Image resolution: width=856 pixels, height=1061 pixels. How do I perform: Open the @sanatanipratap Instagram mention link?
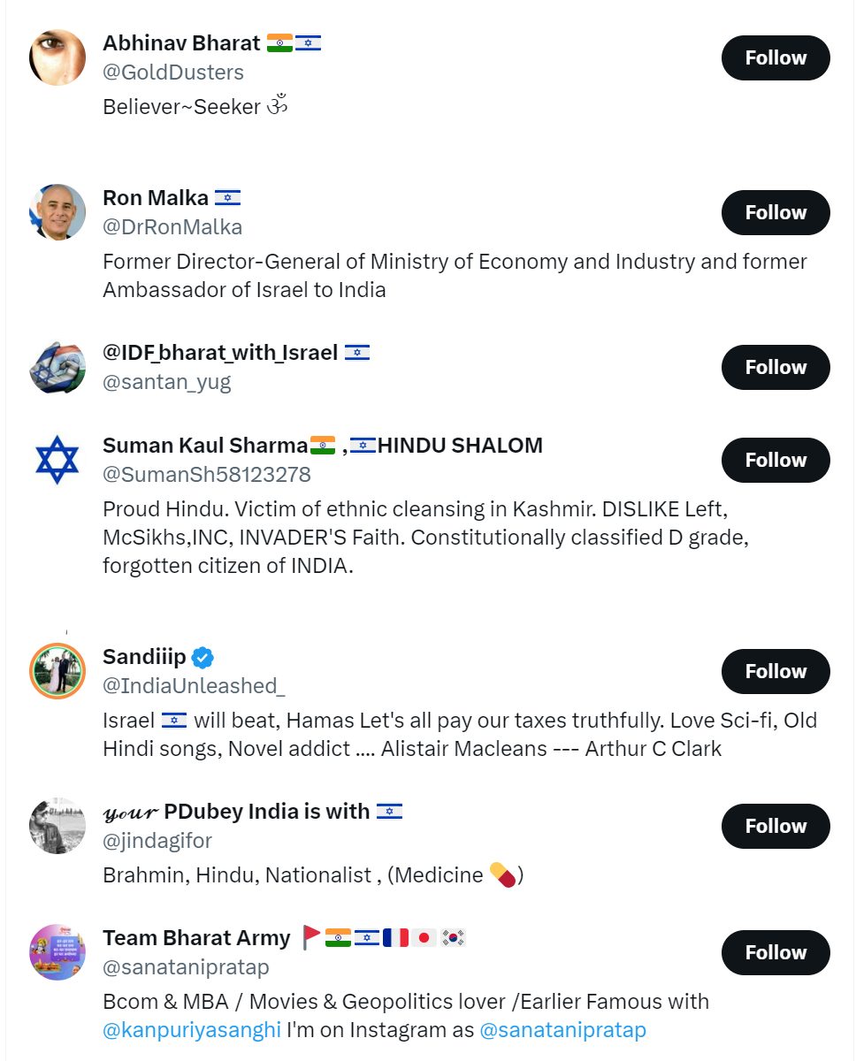pyautogui.click(x=562, y=1030)
